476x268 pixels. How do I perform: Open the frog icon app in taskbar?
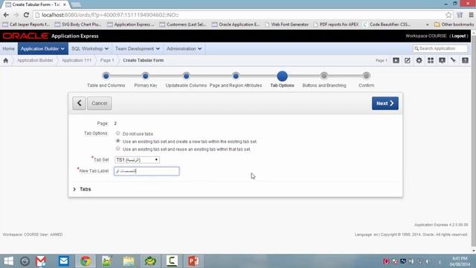click(150, 261)
